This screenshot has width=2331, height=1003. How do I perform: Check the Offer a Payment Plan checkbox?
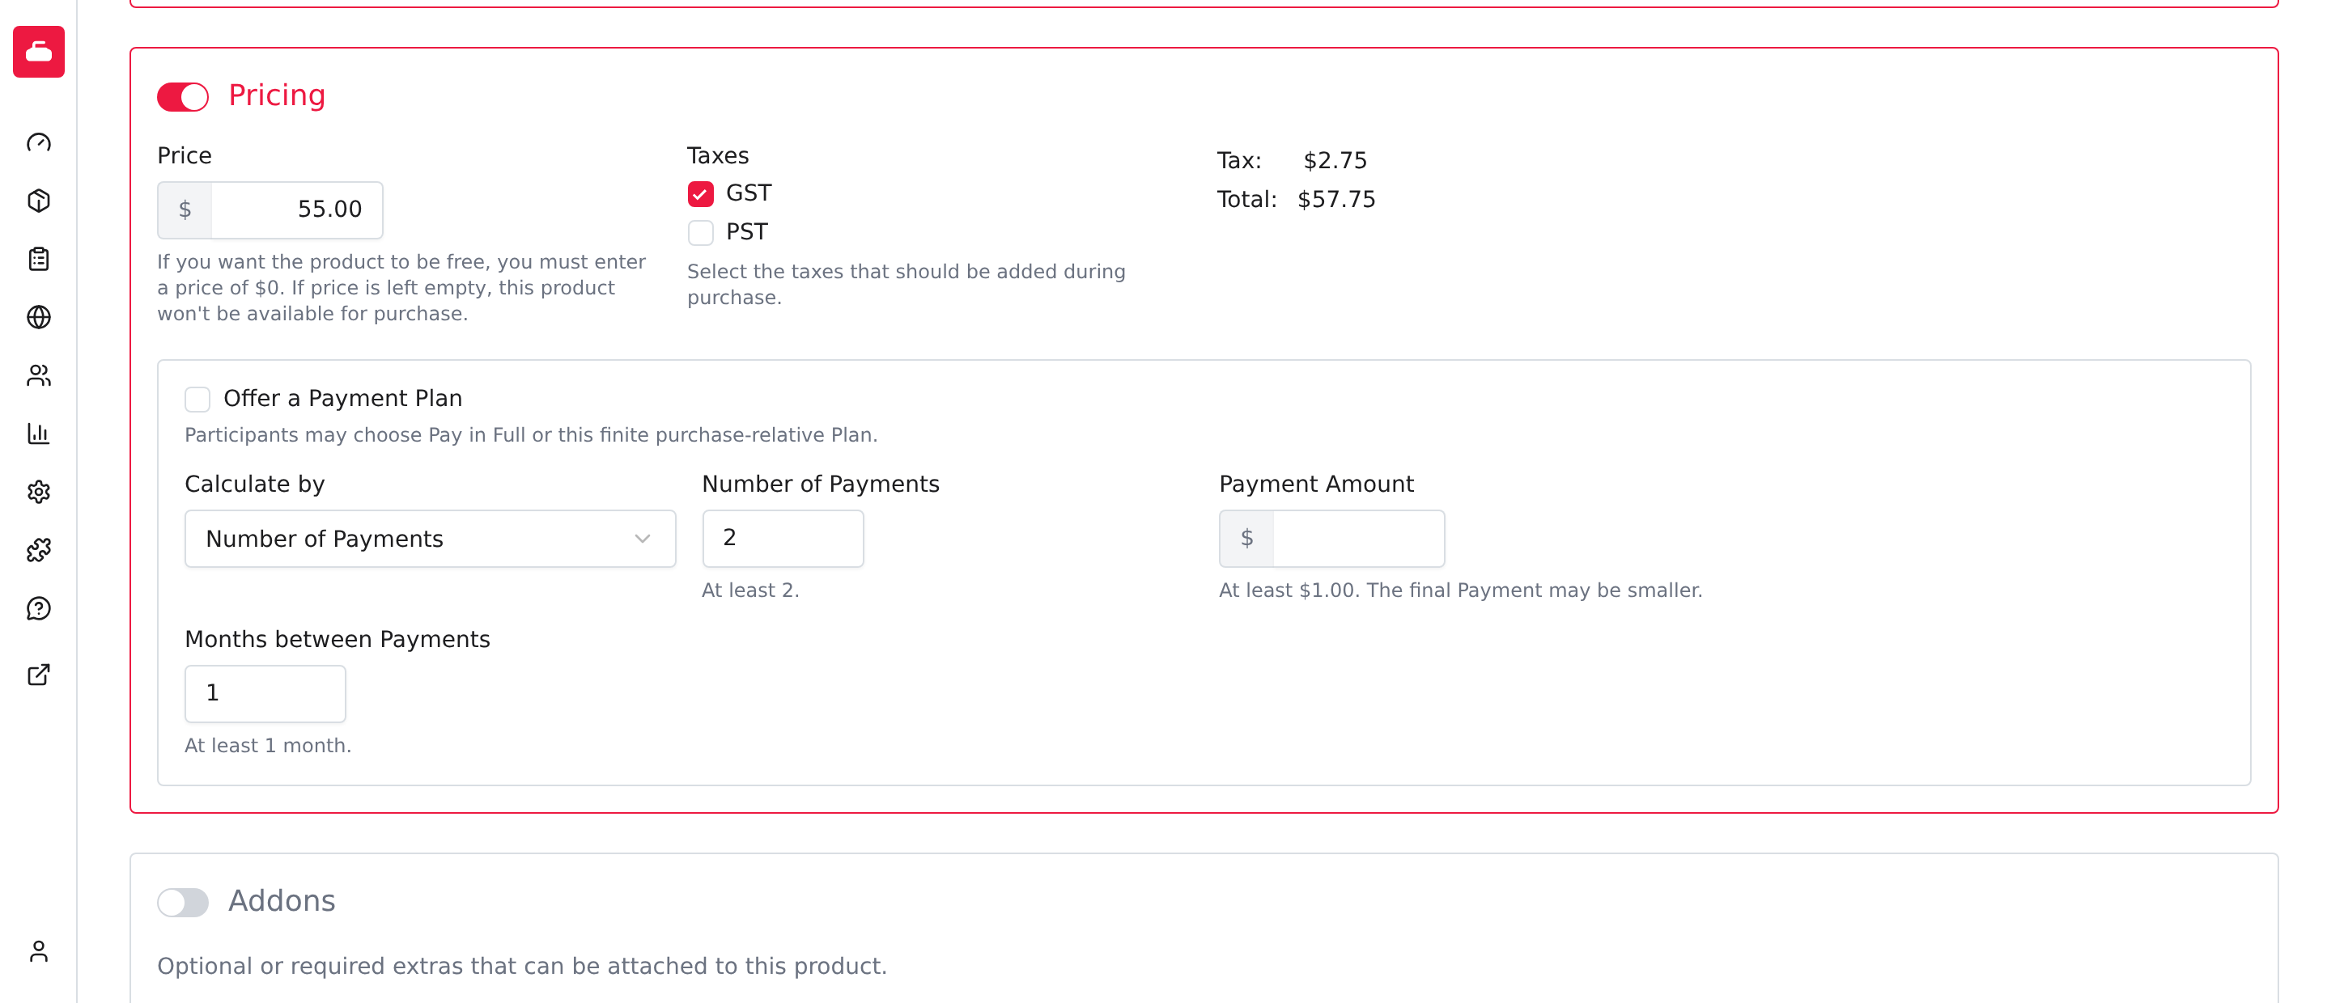197,399
